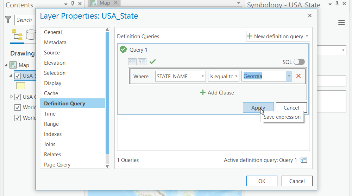Open the Map tab list dropdown arrow

pos(239,3)
